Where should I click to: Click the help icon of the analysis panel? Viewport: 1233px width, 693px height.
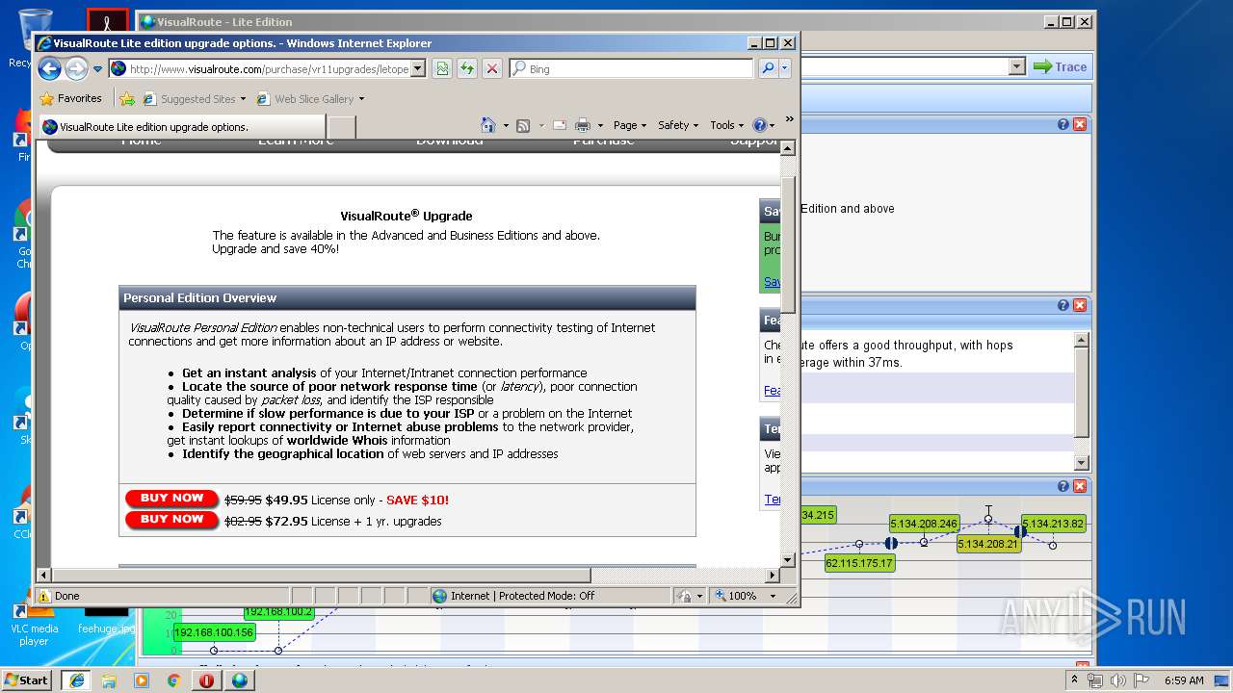(1063, 305)
